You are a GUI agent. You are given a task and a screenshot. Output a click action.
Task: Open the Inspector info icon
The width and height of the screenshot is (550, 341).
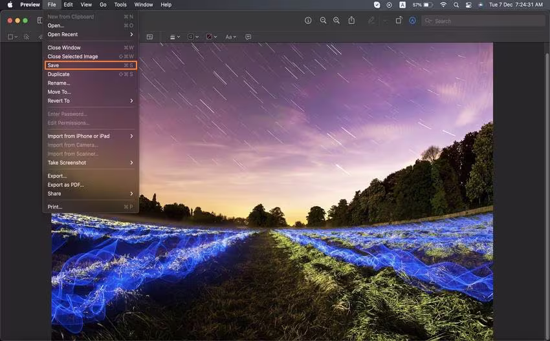point(308,21)
